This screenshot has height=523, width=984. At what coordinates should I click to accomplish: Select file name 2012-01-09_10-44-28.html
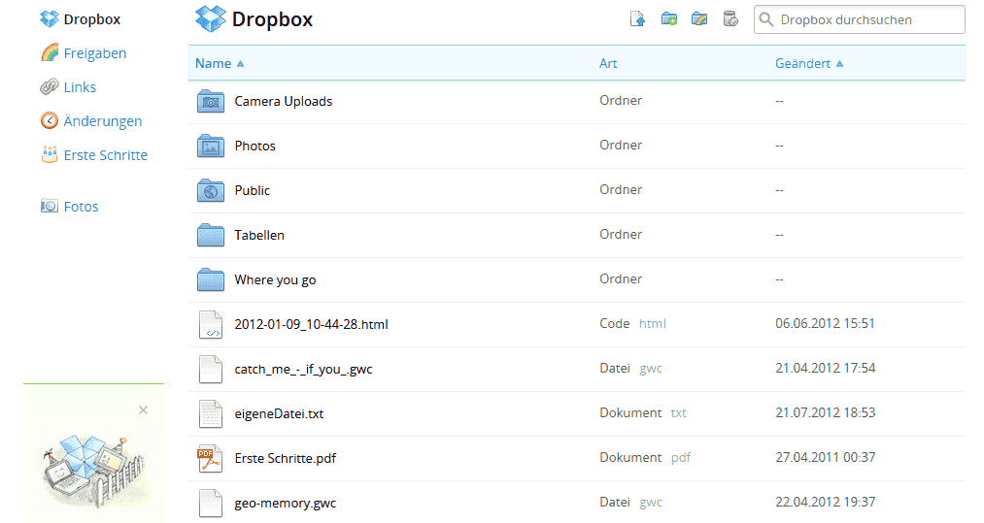coord(311,324)
